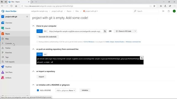Toggle the Add a README checkbox
This screenshot has height=99, width=177.
[38, 90]
